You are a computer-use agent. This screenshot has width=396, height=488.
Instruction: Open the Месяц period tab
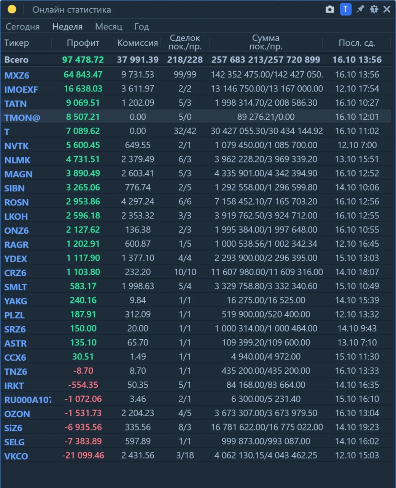(x=109, y=27)
